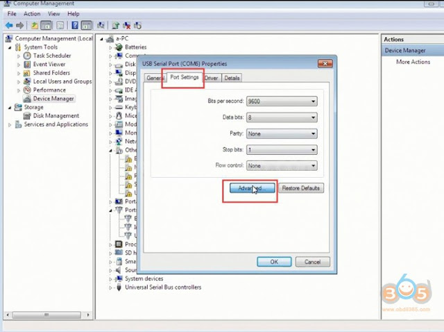This screenshot has height=332, width=444.
Task: Click the Local Users and Groups icon
Action: [27, 81]
